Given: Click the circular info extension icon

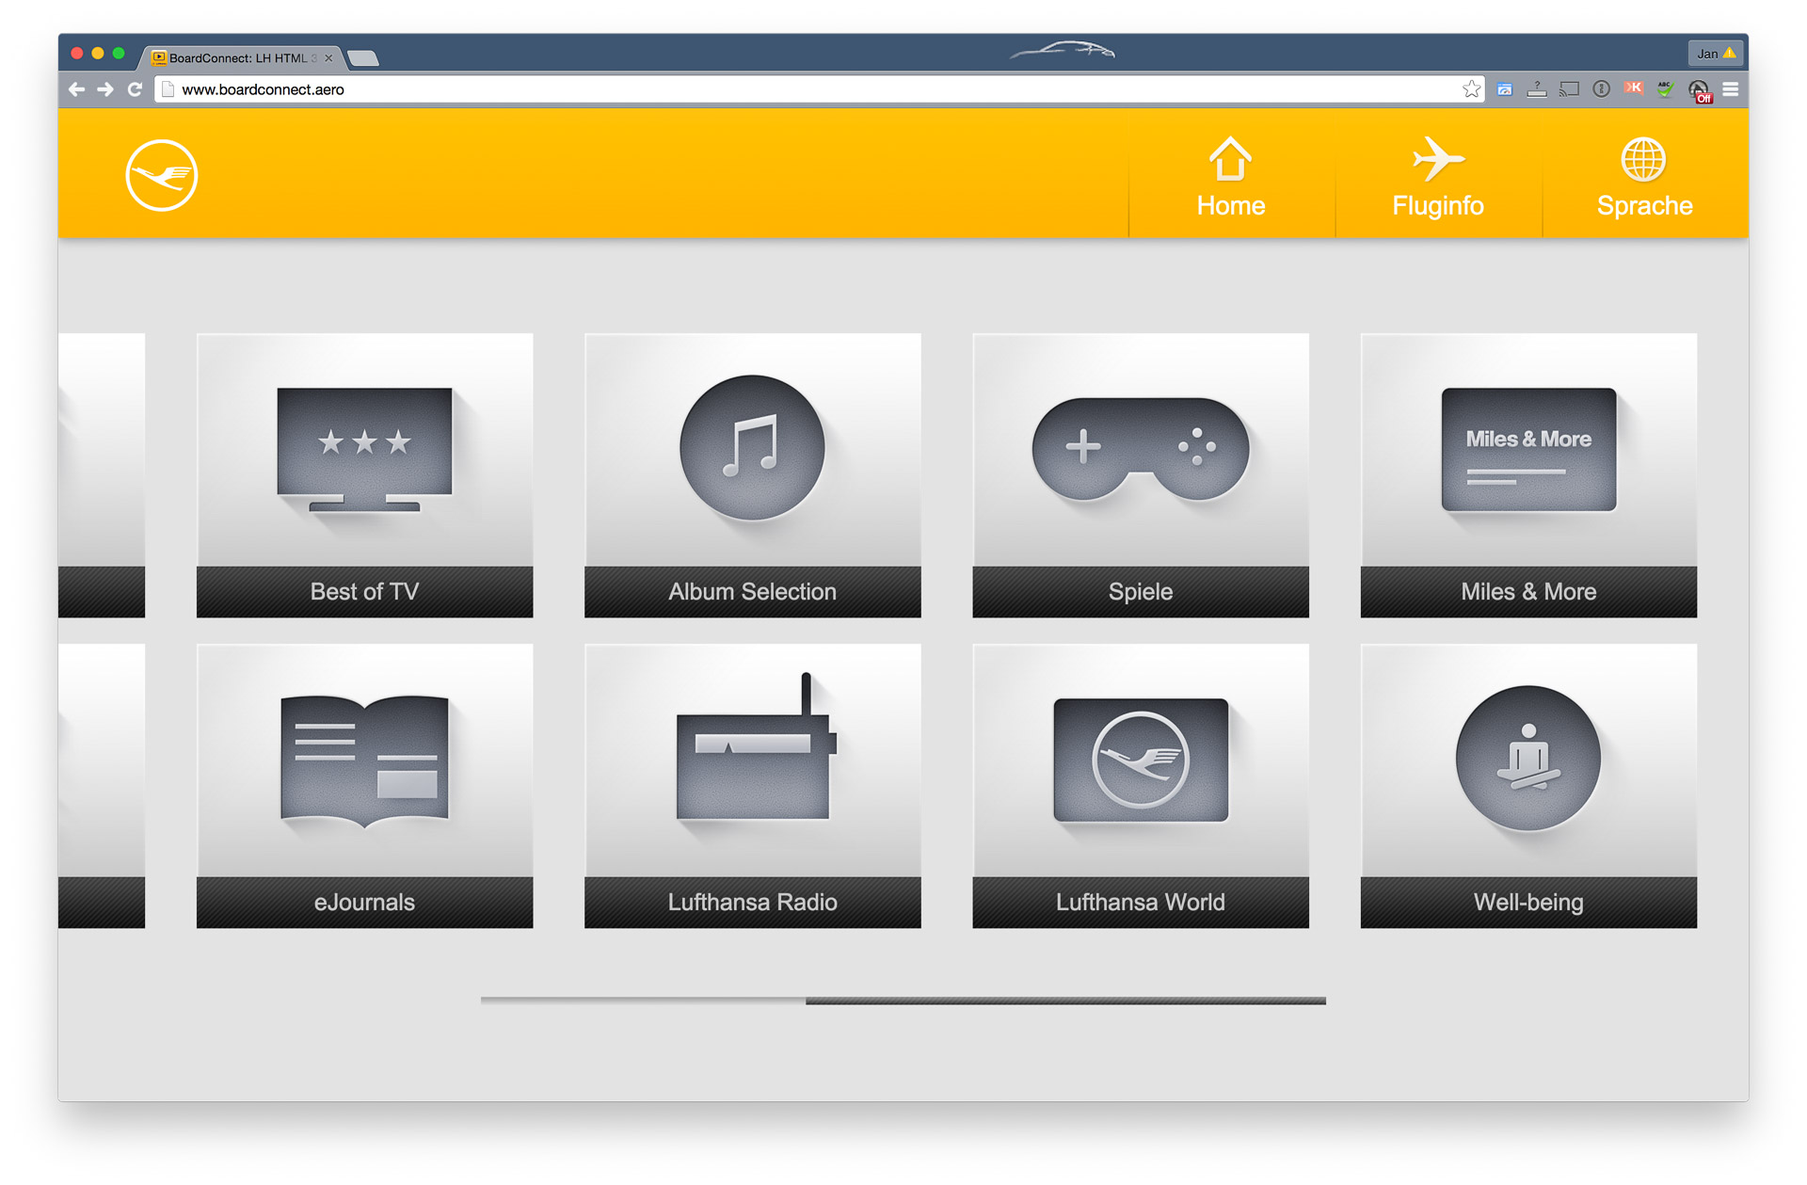Looking at the screenshot, I should click(1601, 89).
